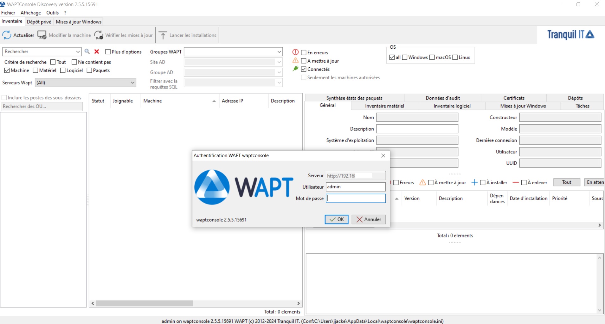Click the Mot de passe field
The height and width of the screenshot is (324, 605).
coord(356,198)
